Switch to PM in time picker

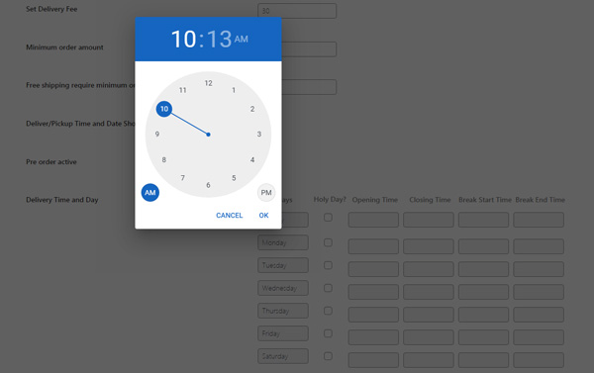[266, 192]
